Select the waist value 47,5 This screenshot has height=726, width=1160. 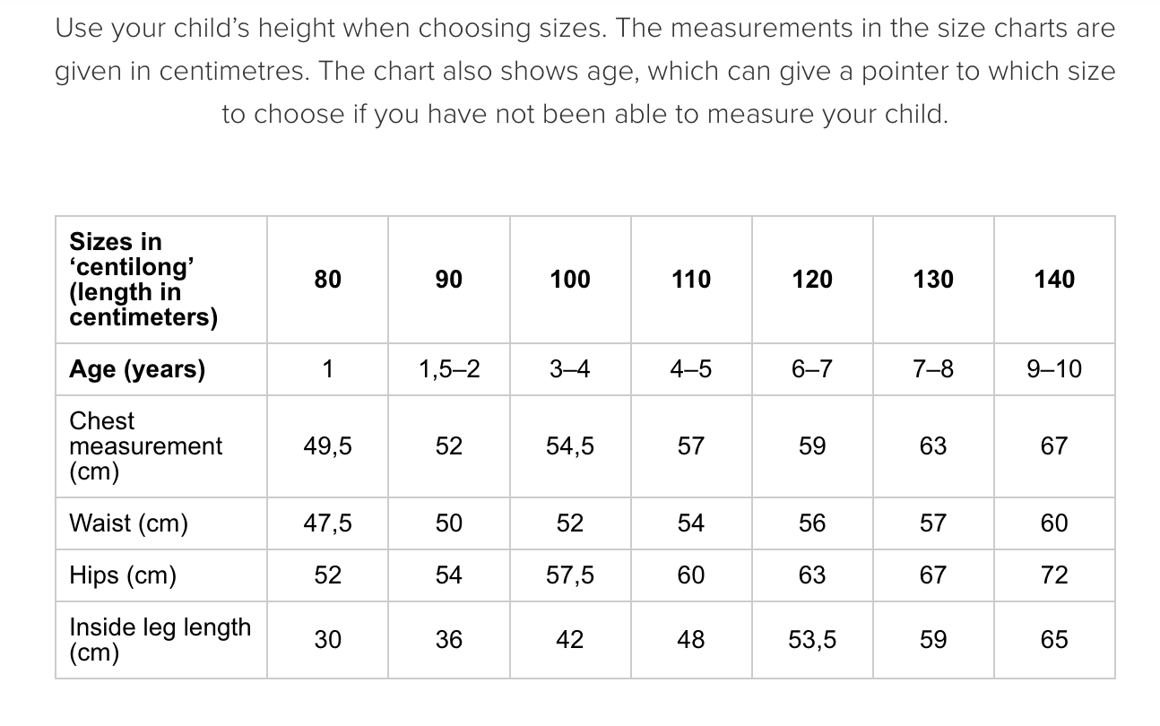pos(327,523)
